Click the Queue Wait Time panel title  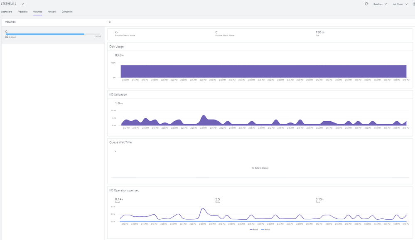pyautogui.click(x=120, y=142)
